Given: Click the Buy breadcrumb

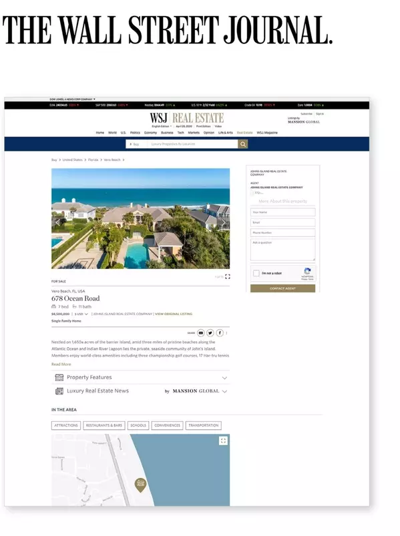Looking at the screenshot, I should (x=54, y=160).
